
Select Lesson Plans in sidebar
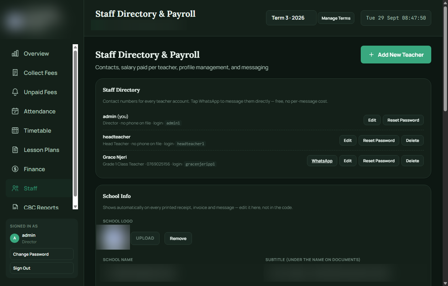[x=39, y=150]
